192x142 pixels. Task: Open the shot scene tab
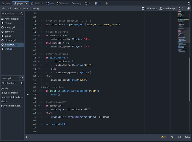98,3
